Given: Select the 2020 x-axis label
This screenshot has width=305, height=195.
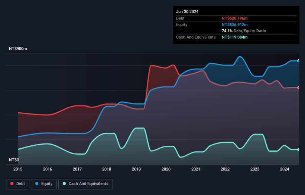Looking at the screenshot, I should pyautogui.click(x=166, y=169).
